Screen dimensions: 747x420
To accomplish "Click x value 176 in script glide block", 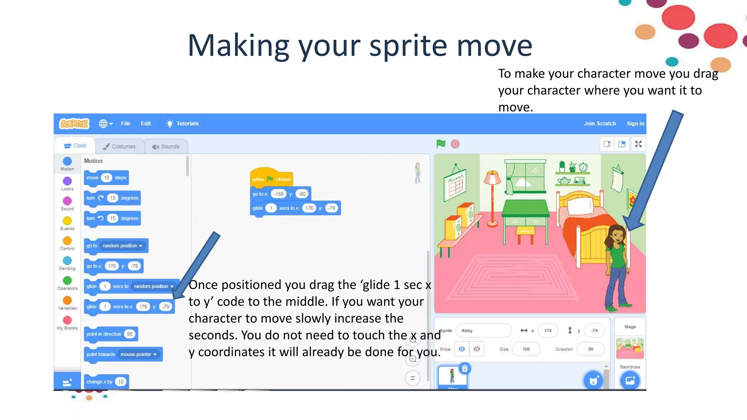I will pos(309,208).
